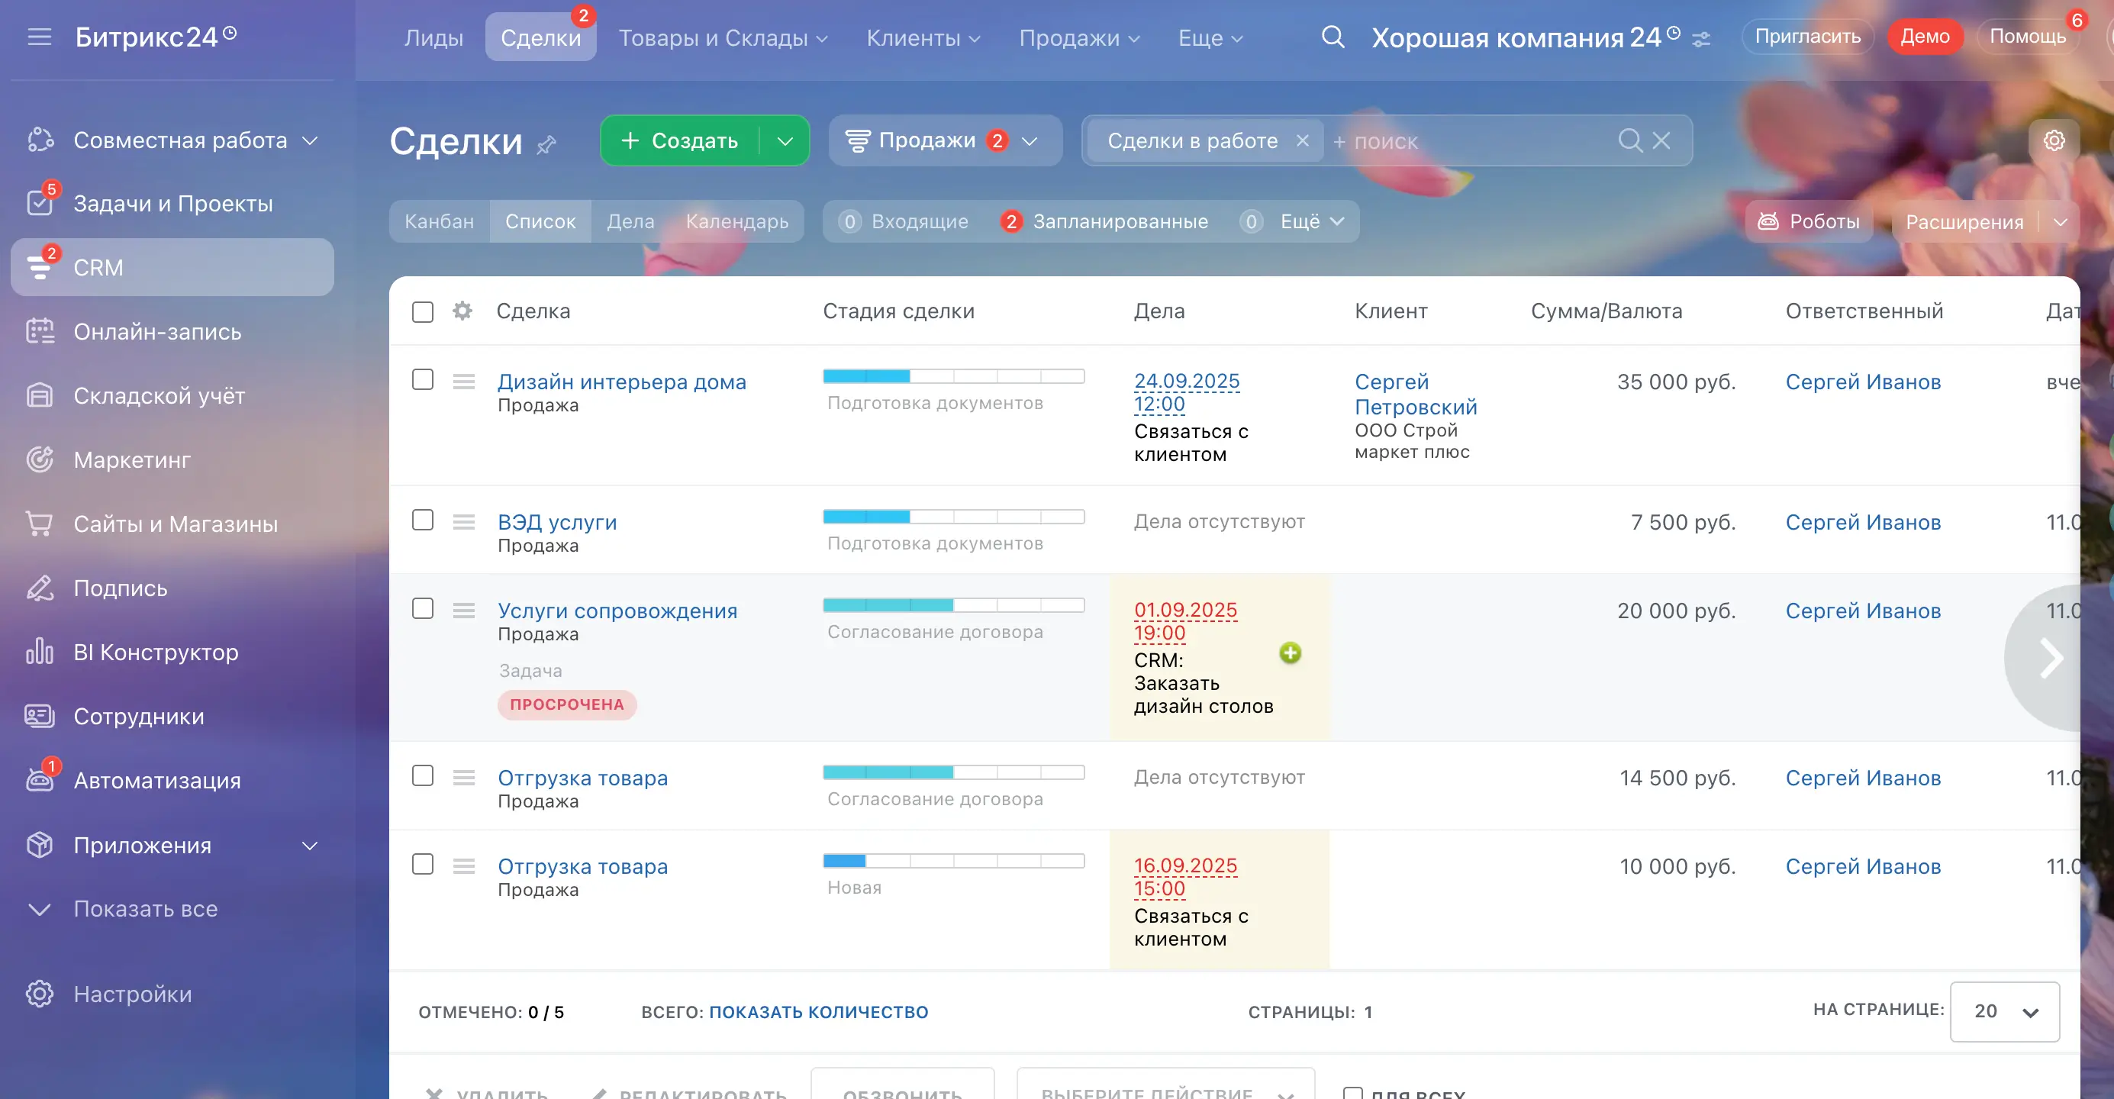Viewport: 2114px width, 1099px height.
Task: Open the Продажи pipeline dropdown
Action: click(x=944, y=141)
